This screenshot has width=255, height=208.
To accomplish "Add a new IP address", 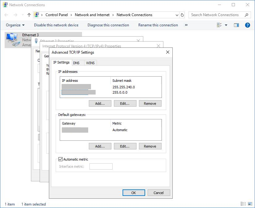I will (x=100, y=104).
